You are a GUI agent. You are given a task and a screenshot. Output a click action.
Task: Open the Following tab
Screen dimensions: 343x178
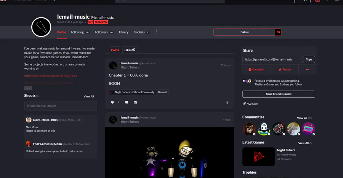click(x=80, y=32)
